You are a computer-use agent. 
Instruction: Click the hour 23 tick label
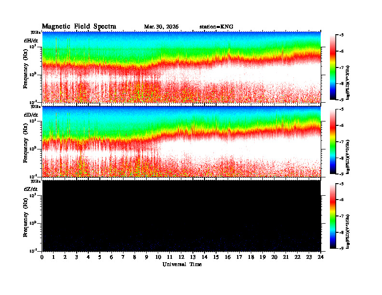(309, 257)
